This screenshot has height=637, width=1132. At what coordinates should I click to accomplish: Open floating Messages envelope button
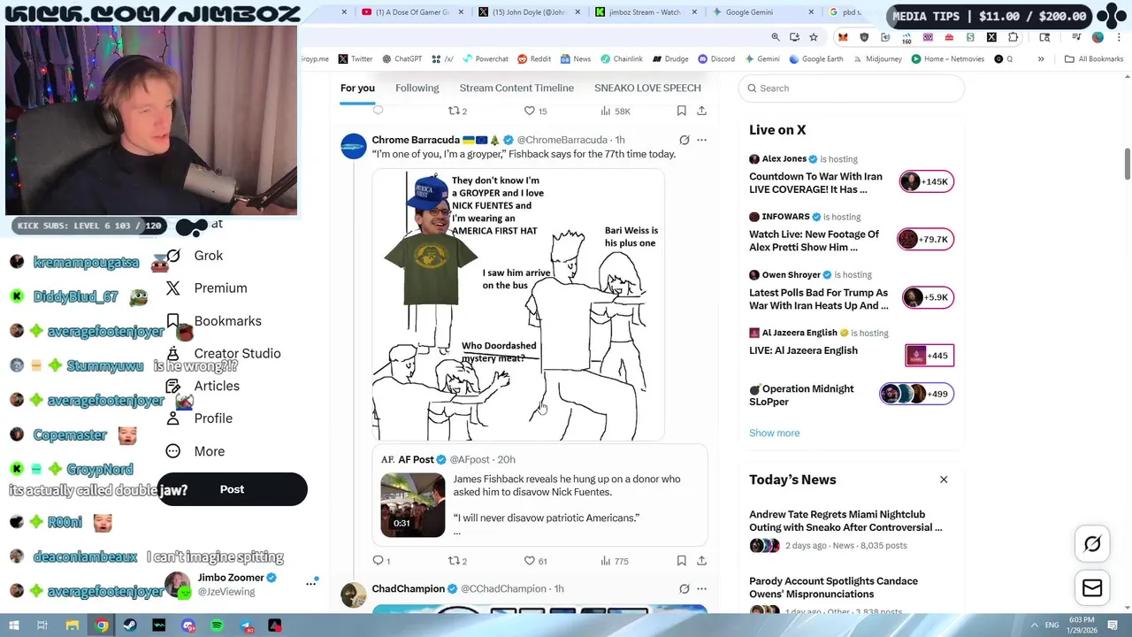(x=1092, y=588)
